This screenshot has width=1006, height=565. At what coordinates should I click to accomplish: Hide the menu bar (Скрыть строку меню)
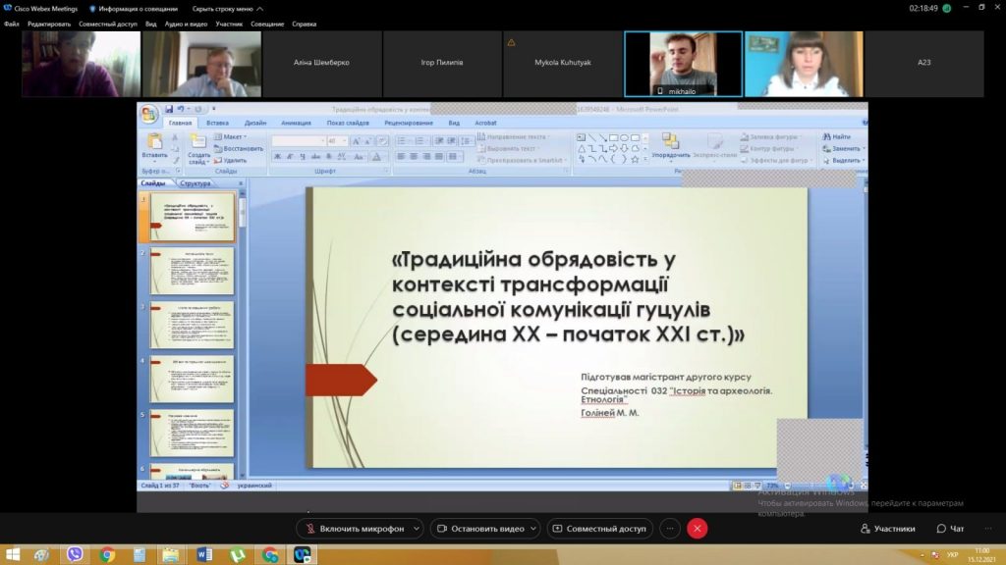(x=221, y=8)
